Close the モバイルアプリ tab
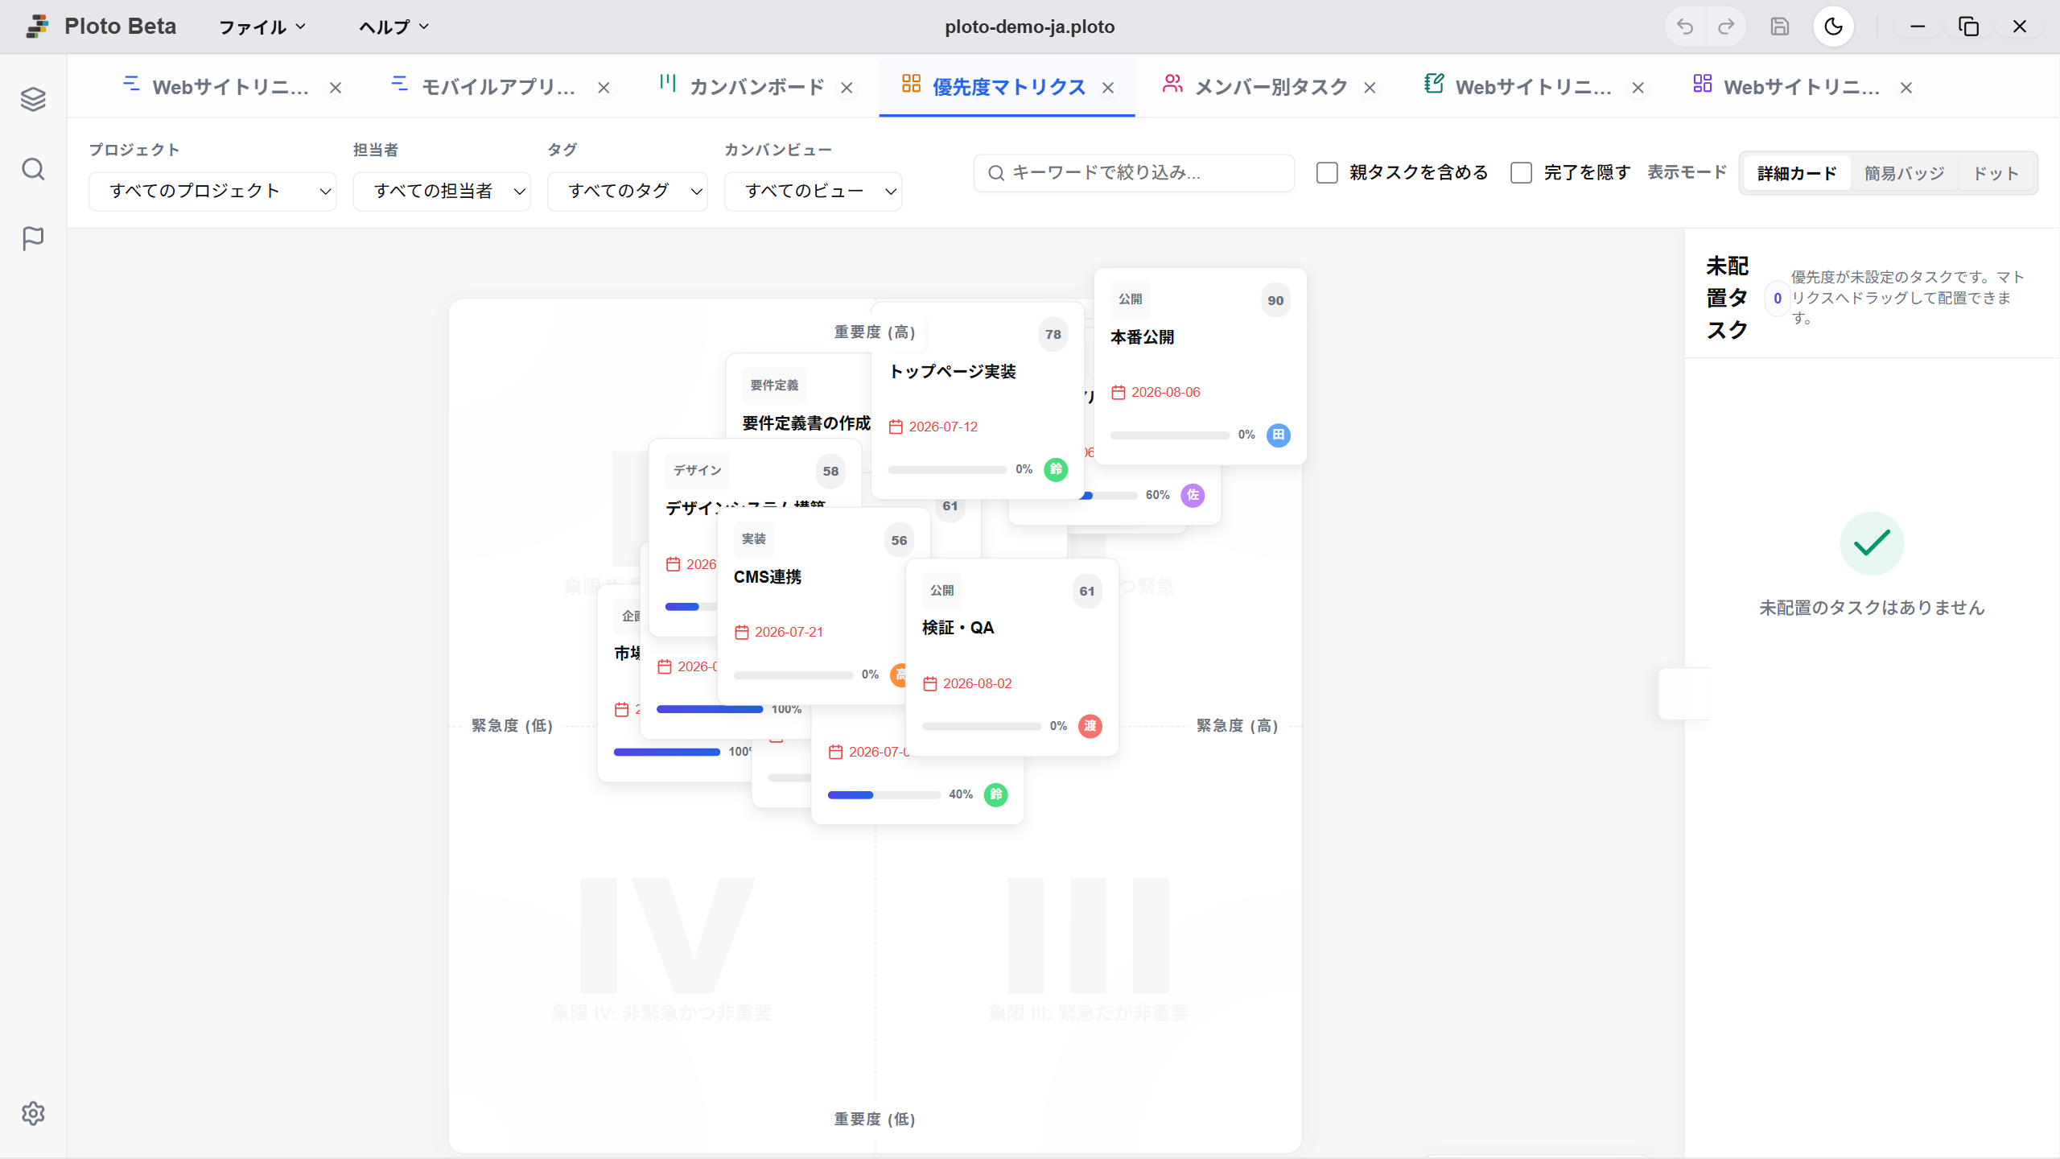 coord(604,88)
